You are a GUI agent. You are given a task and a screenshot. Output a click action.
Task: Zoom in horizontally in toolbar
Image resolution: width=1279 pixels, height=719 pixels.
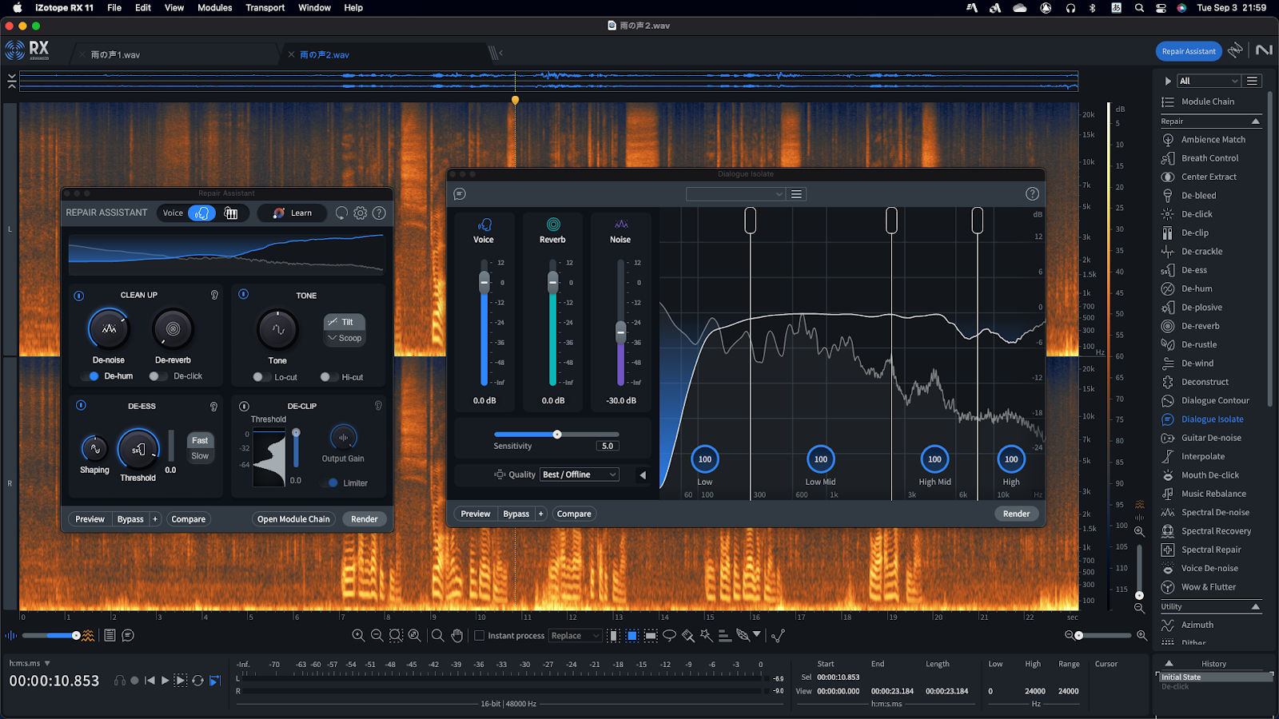coord(358,636)
